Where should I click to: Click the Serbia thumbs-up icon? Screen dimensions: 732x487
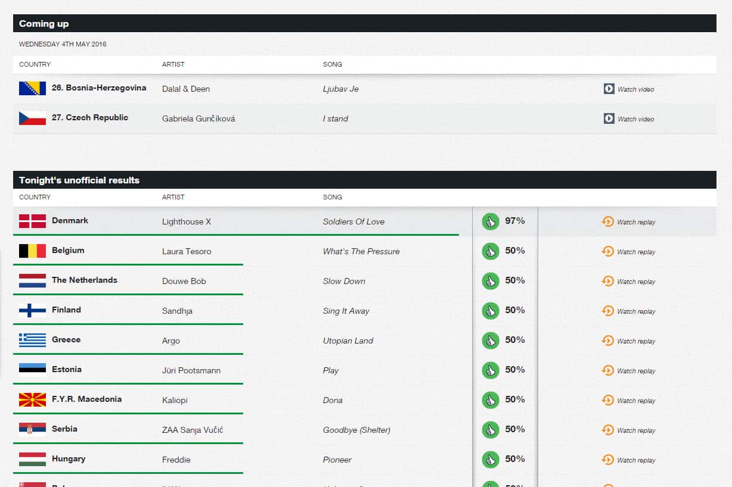(x=490, y=430)
